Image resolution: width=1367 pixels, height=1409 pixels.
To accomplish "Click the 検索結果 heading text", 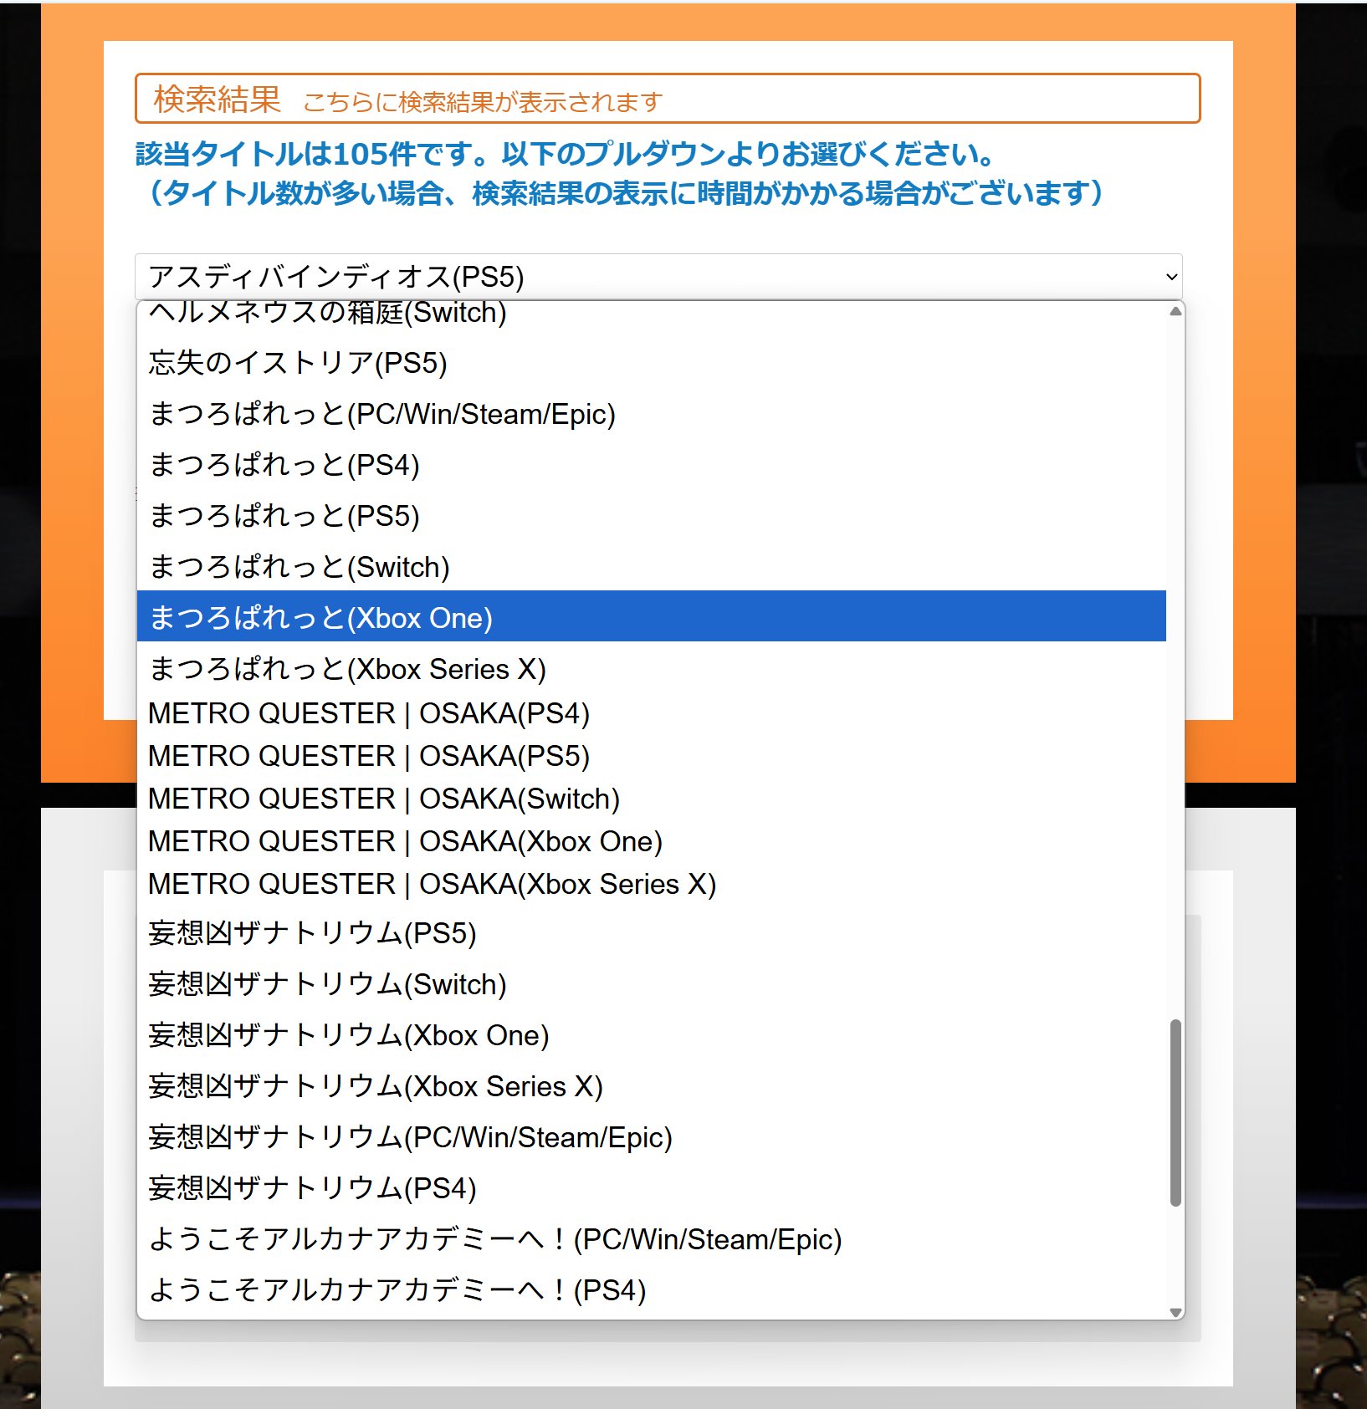I will (217, 99).
